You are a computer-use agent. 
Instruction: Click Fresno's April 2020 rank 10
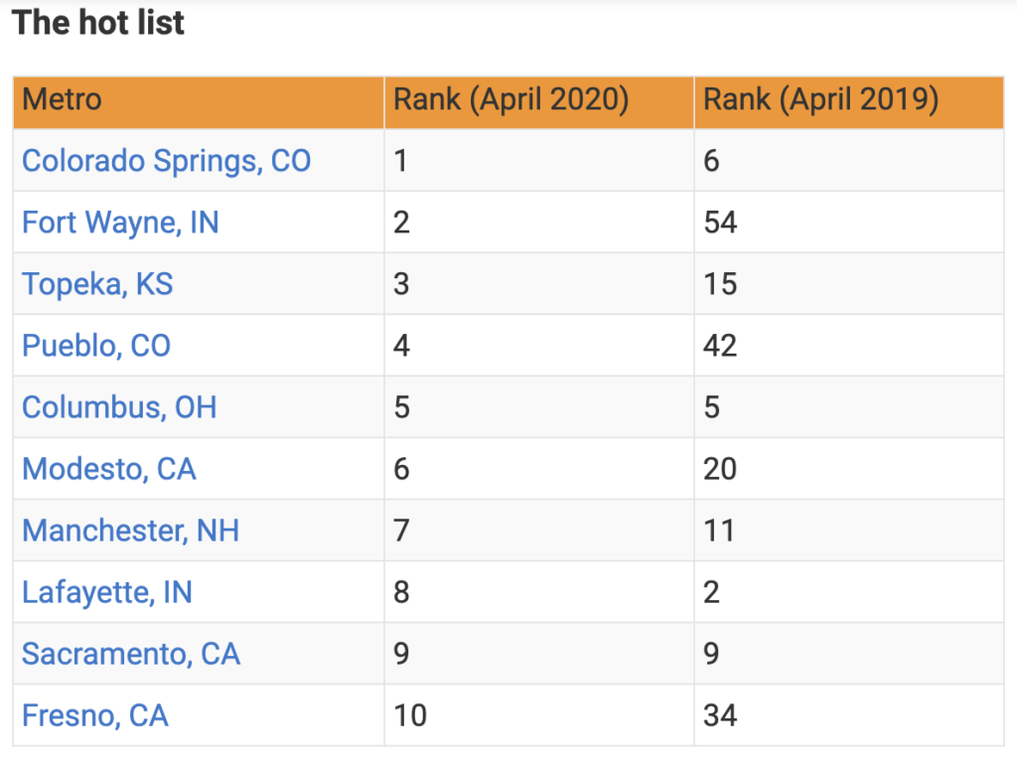(x=410, y=716)
